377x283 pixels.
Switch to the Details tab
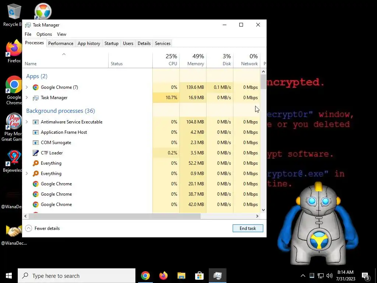(x=144, y=43)
